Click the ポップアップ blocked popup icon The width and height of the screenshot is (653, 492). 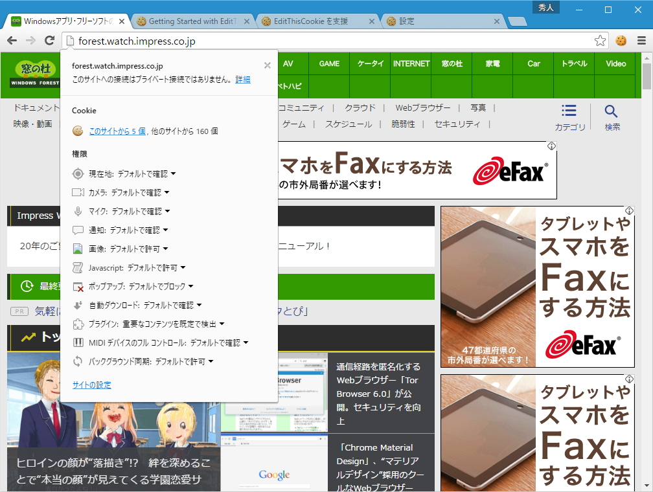[x=78, y=286]
